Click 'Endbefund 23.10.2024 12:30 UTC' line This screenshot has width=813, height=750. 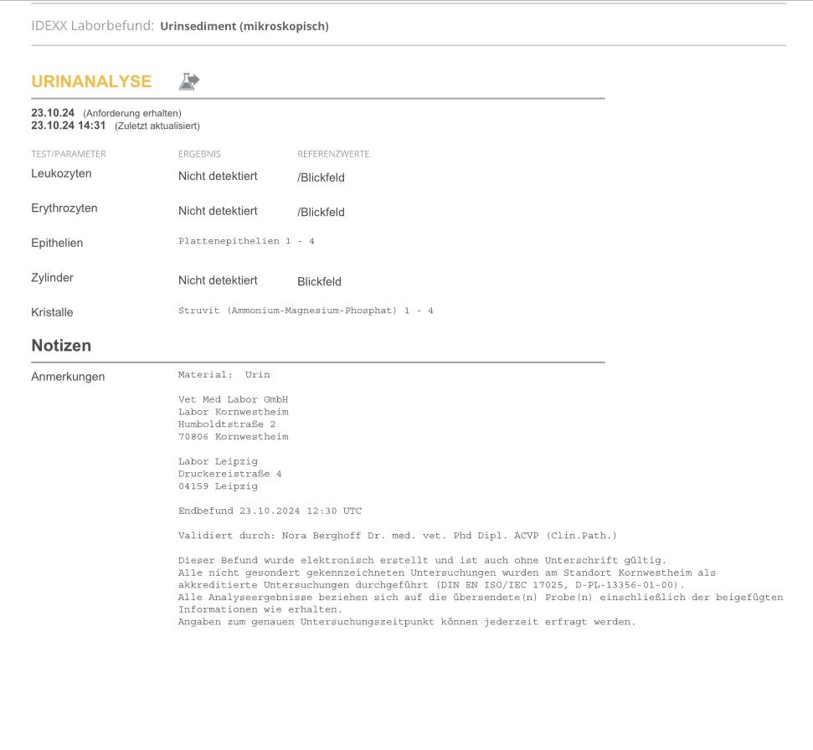tap(270, 511)
